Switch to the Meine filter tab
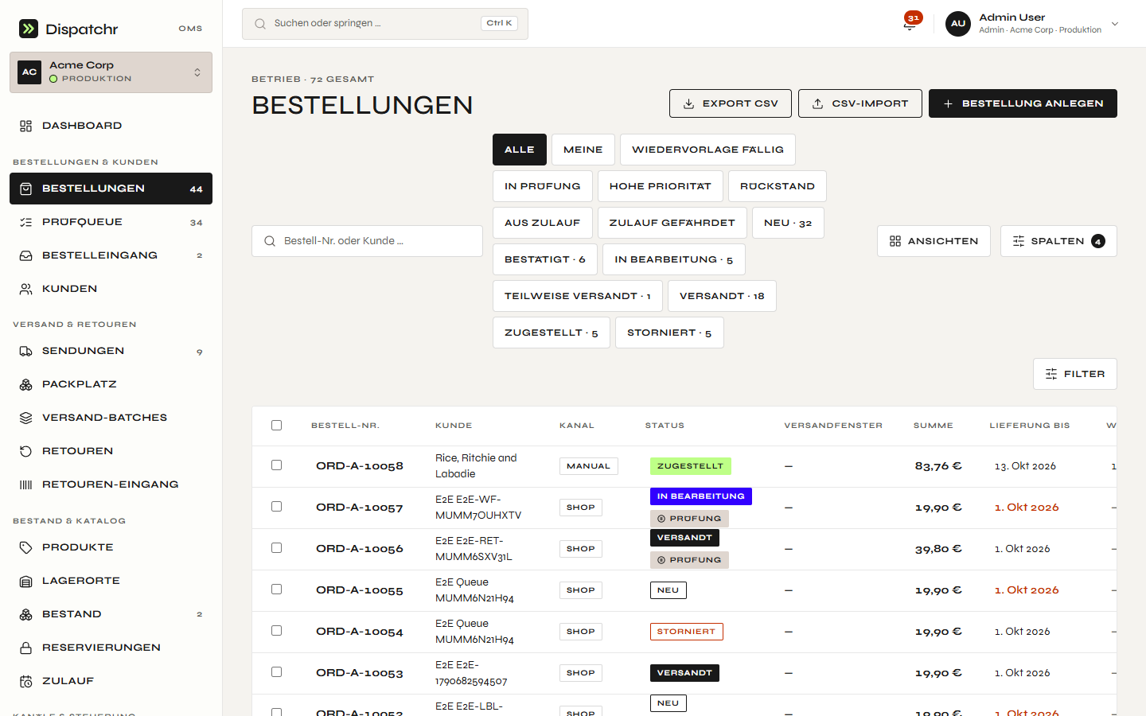 (x=583, y=150)
